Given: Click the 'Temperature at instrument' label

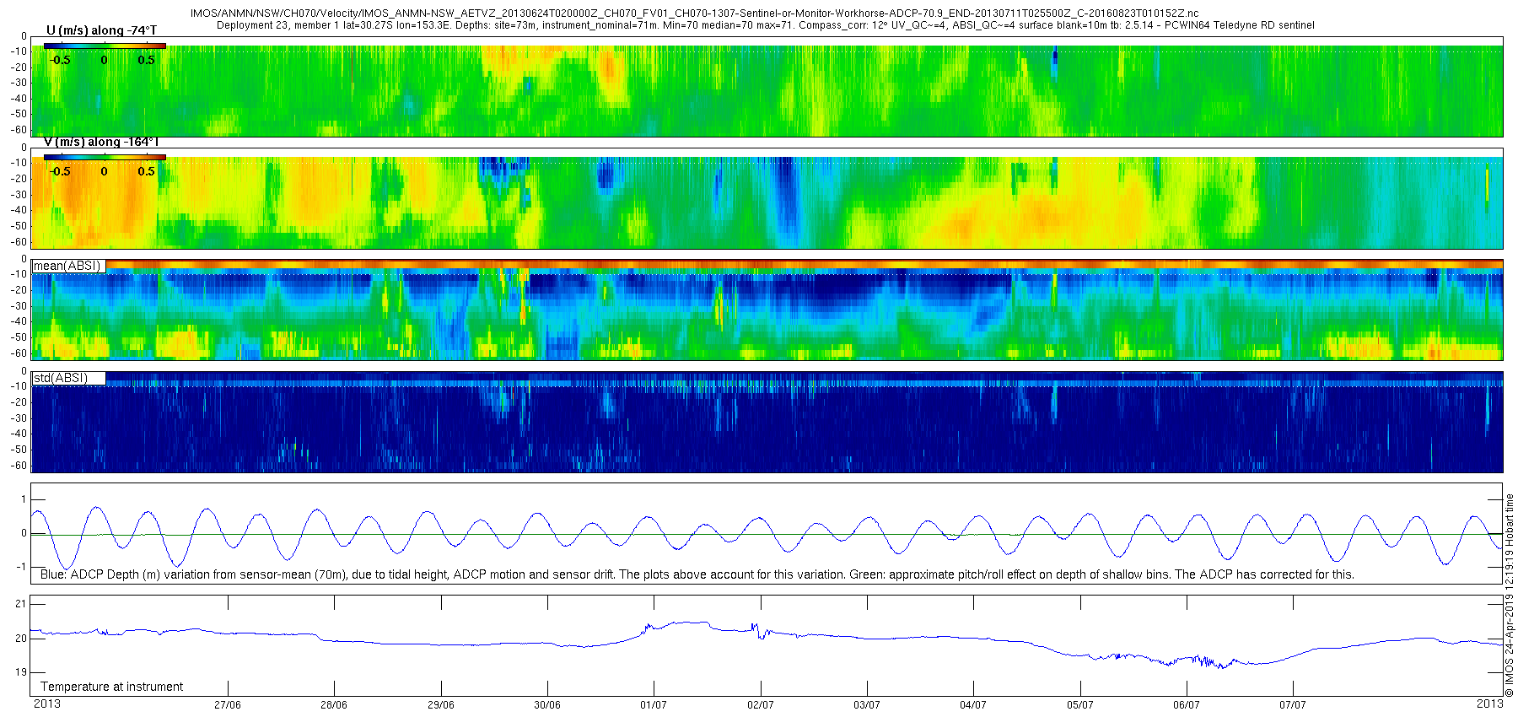Looking at the screenshot, I should [x=112, y=687].
